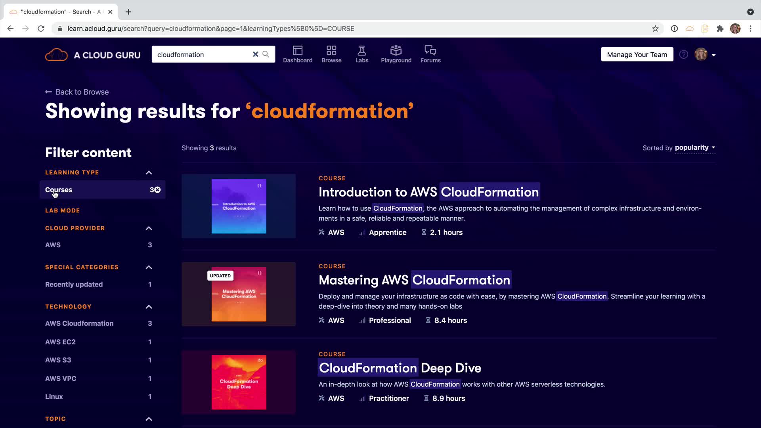Viewport: 761px width, 428px height.
Task: Remove the Courses filter
Action: pyautogui.click(x=157, y=190)
